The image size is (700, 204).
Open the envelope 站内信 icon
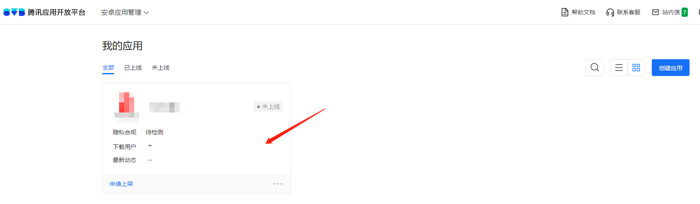(656, 12)
